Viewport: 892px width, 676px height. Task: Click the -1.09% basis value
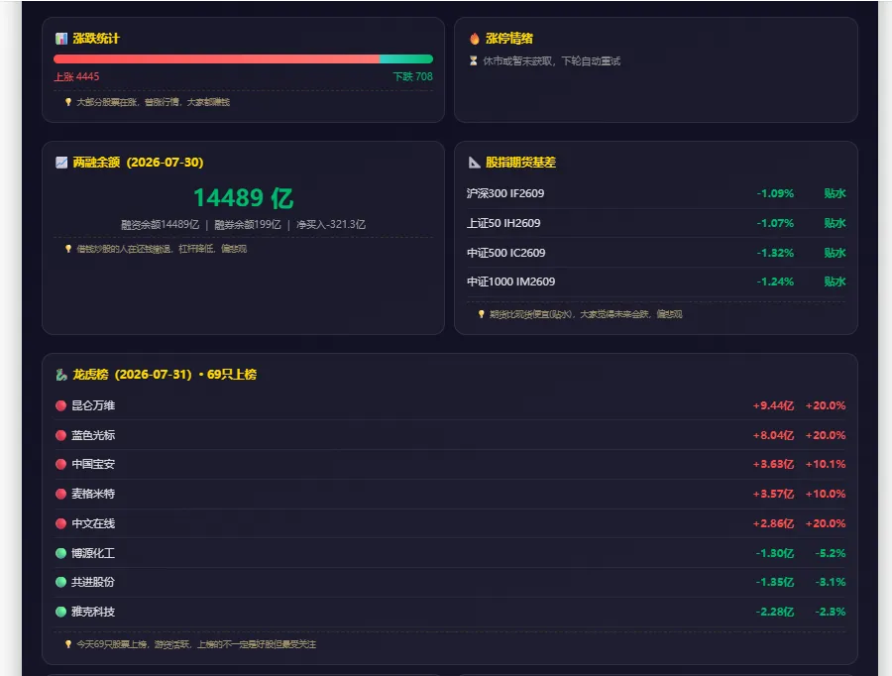pos(775,193)
